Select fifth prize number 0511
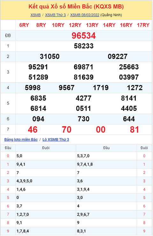Screen dimensions: 153x236 84,109
